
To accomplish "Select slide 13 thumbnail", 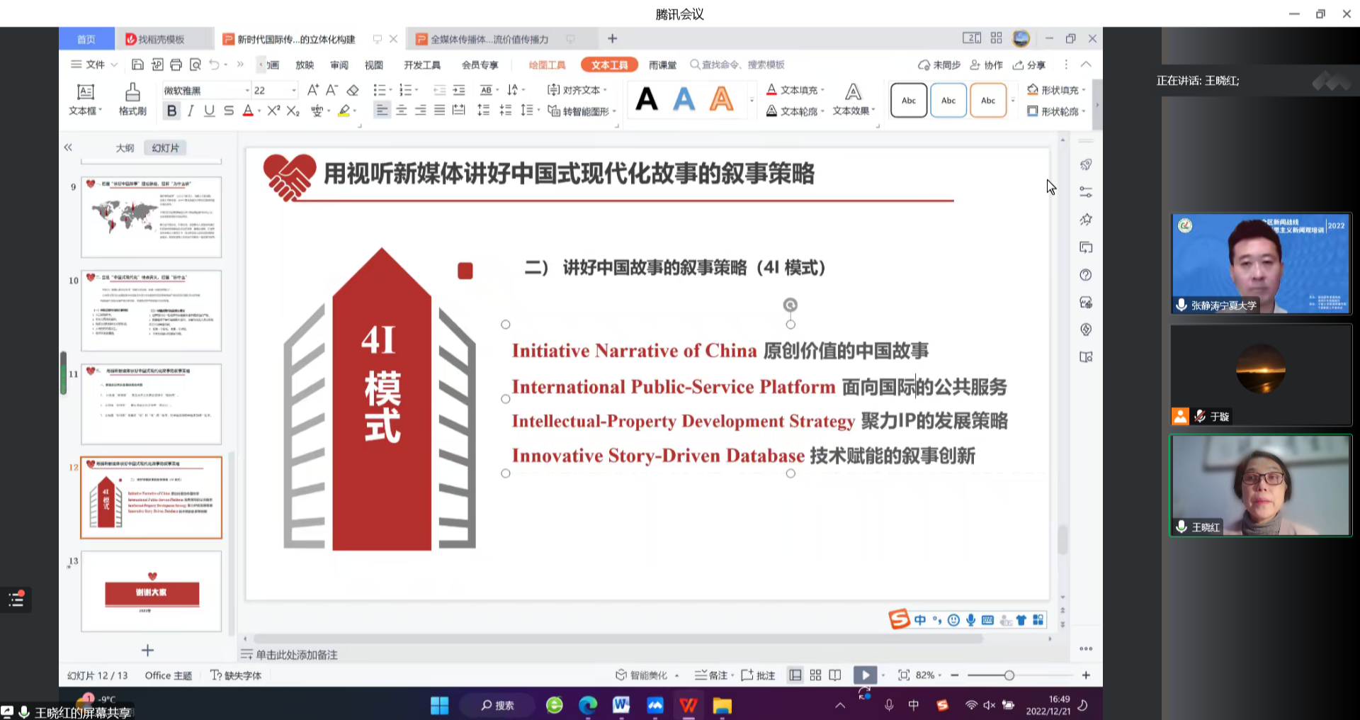I will [151, 591].
